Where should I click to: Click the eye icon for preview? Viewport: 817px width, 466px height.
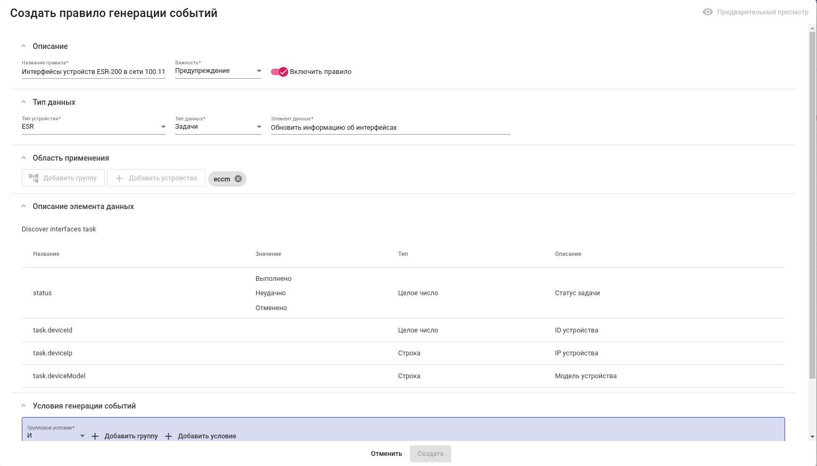click(707, 12)
